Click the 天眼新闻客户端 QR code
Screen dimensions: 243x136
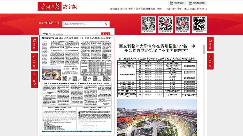[x=165, y=25]
